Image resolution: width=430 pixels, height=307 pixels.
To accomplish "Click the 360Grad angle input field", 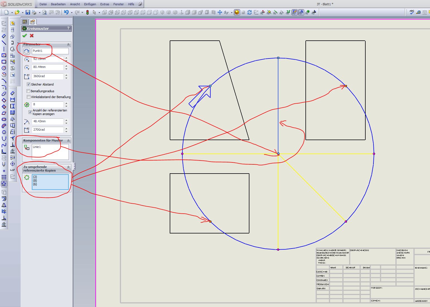I will [x=48, y=76].
